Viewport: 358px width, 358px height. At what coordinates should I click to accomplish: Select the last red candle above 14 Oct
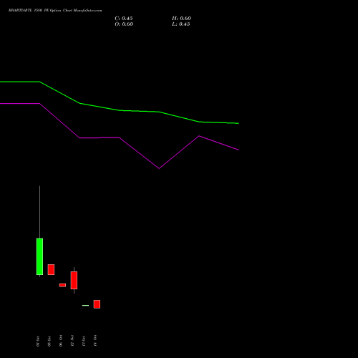tap(97, 304)
